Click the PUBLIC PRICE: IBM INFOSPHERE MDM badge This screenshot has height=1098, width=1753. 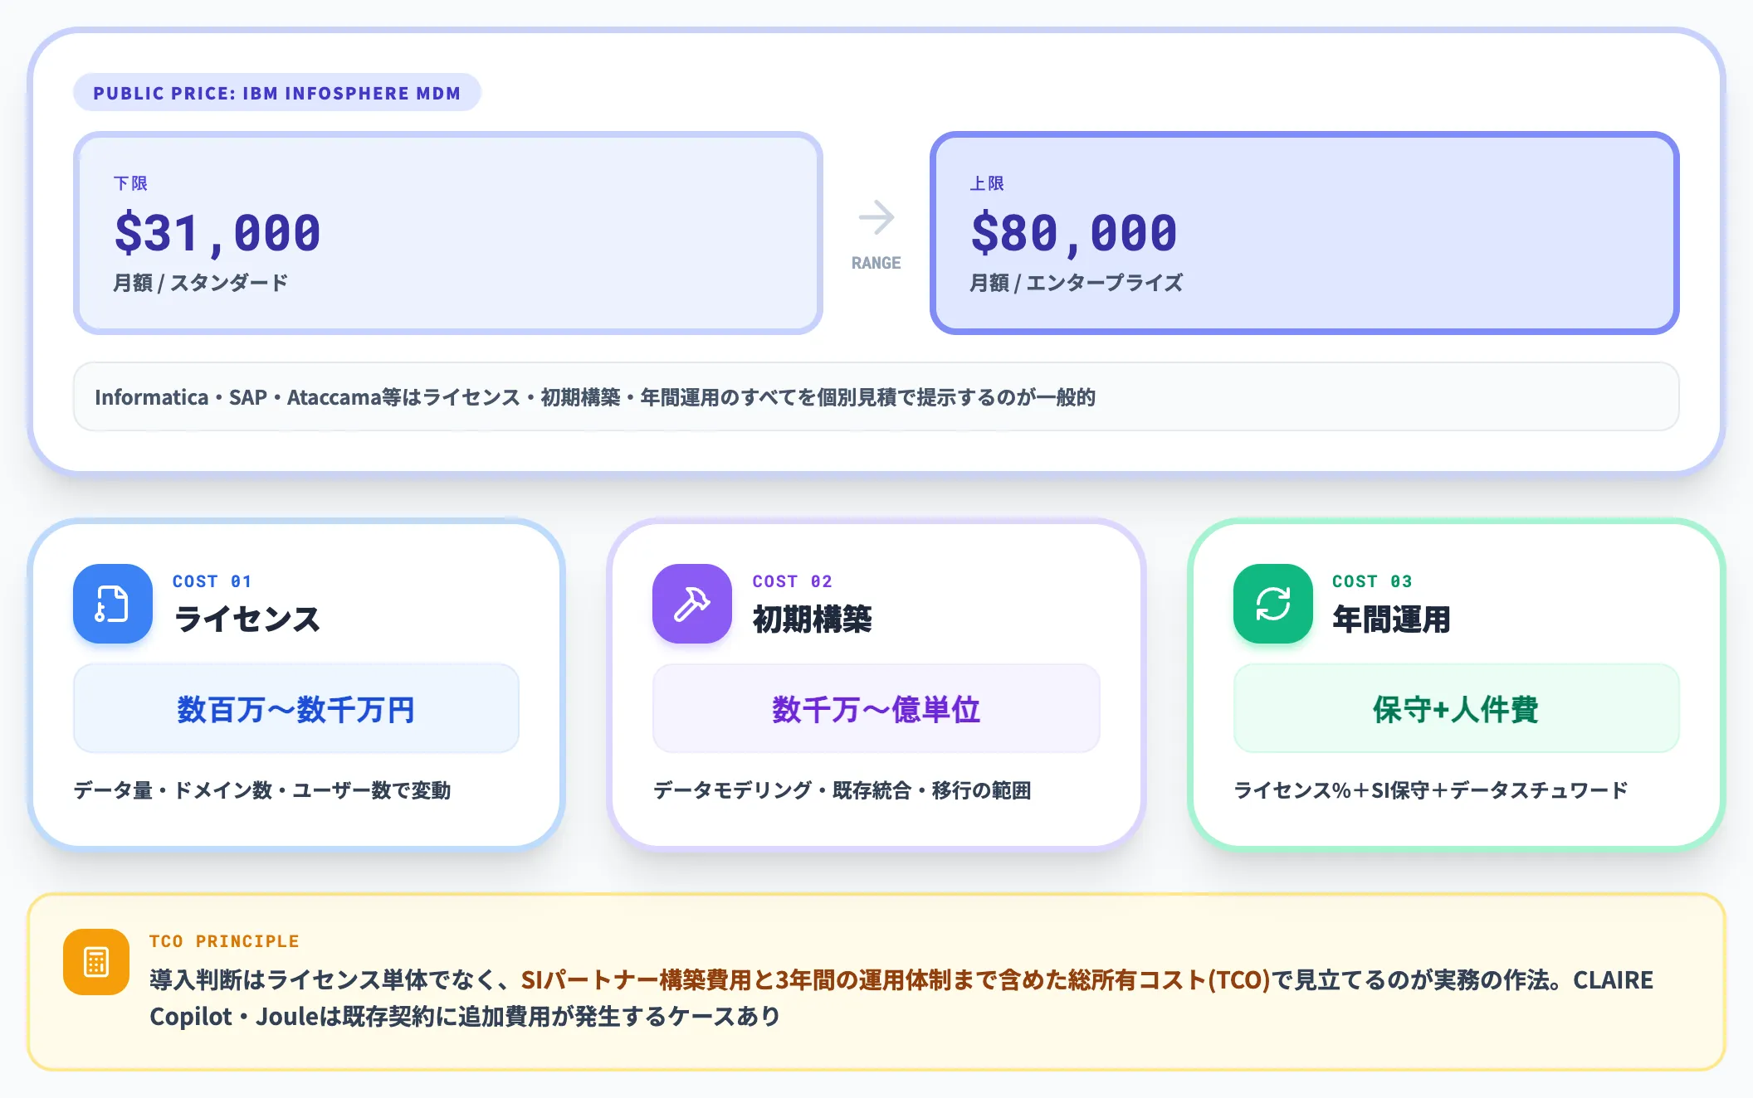[x=277, y=93]
